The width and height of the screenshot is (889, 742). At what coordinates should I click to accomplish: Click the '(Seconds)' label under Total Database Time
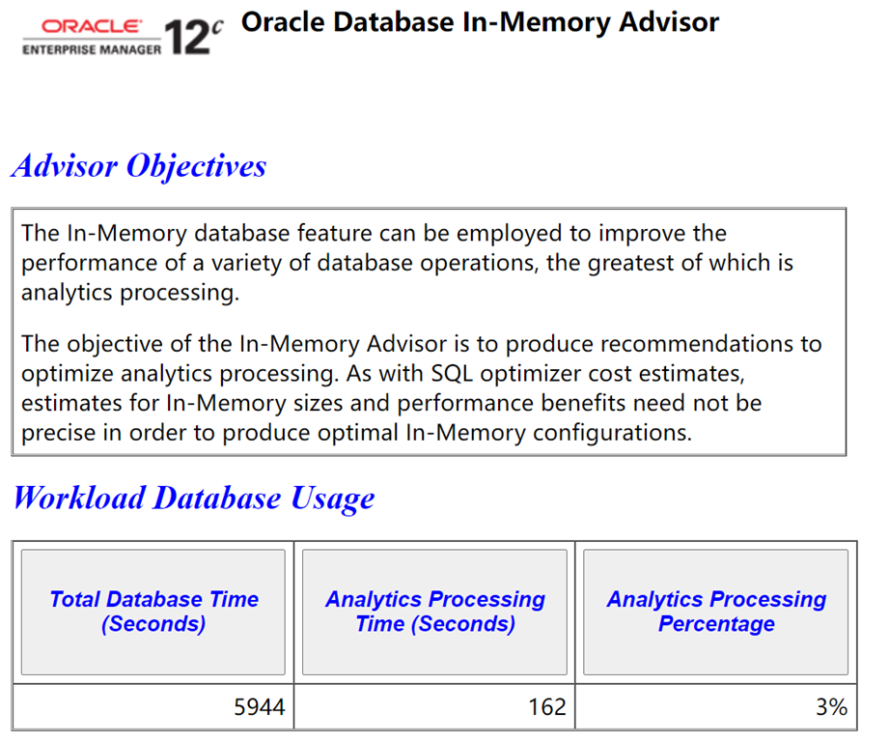pos(153,624)
